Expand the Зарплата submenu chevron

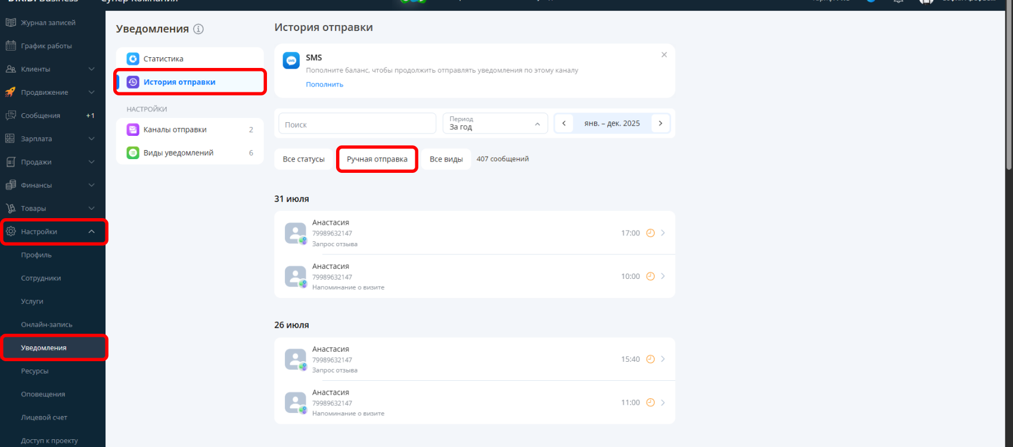92,139
